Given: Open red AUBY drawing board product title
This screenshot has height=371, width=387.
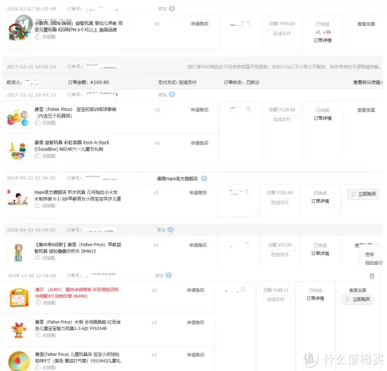Looking at the screenshot, I should (77, 293).
